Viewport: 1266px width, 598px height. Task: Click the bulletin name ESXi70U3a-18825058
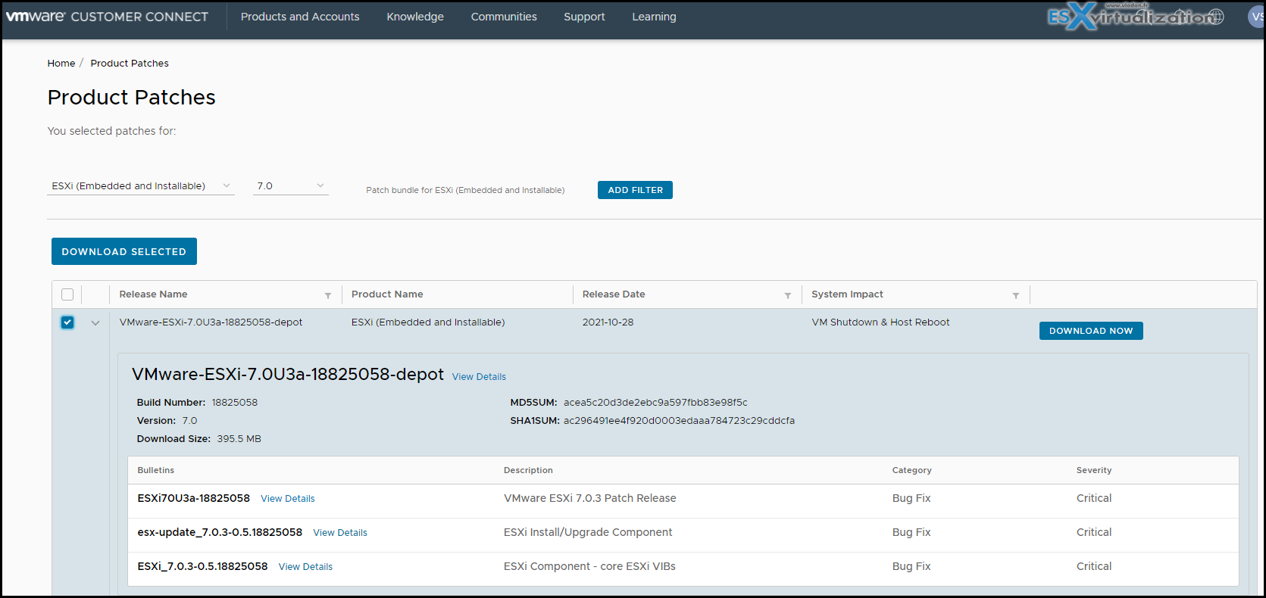(193, 498)
